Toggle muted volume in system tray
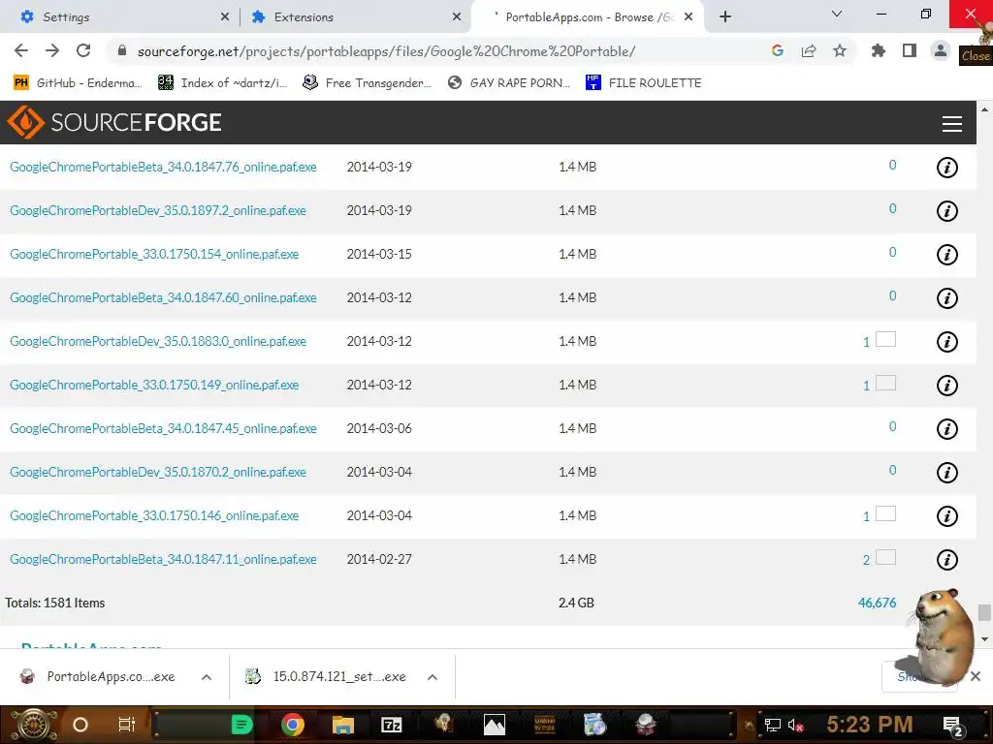 [x=795, y=725]
